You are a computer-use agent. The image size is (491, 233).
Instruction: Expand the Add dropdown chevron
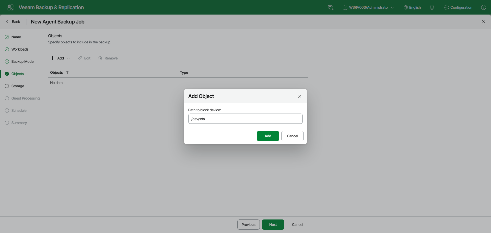[68, 58]
